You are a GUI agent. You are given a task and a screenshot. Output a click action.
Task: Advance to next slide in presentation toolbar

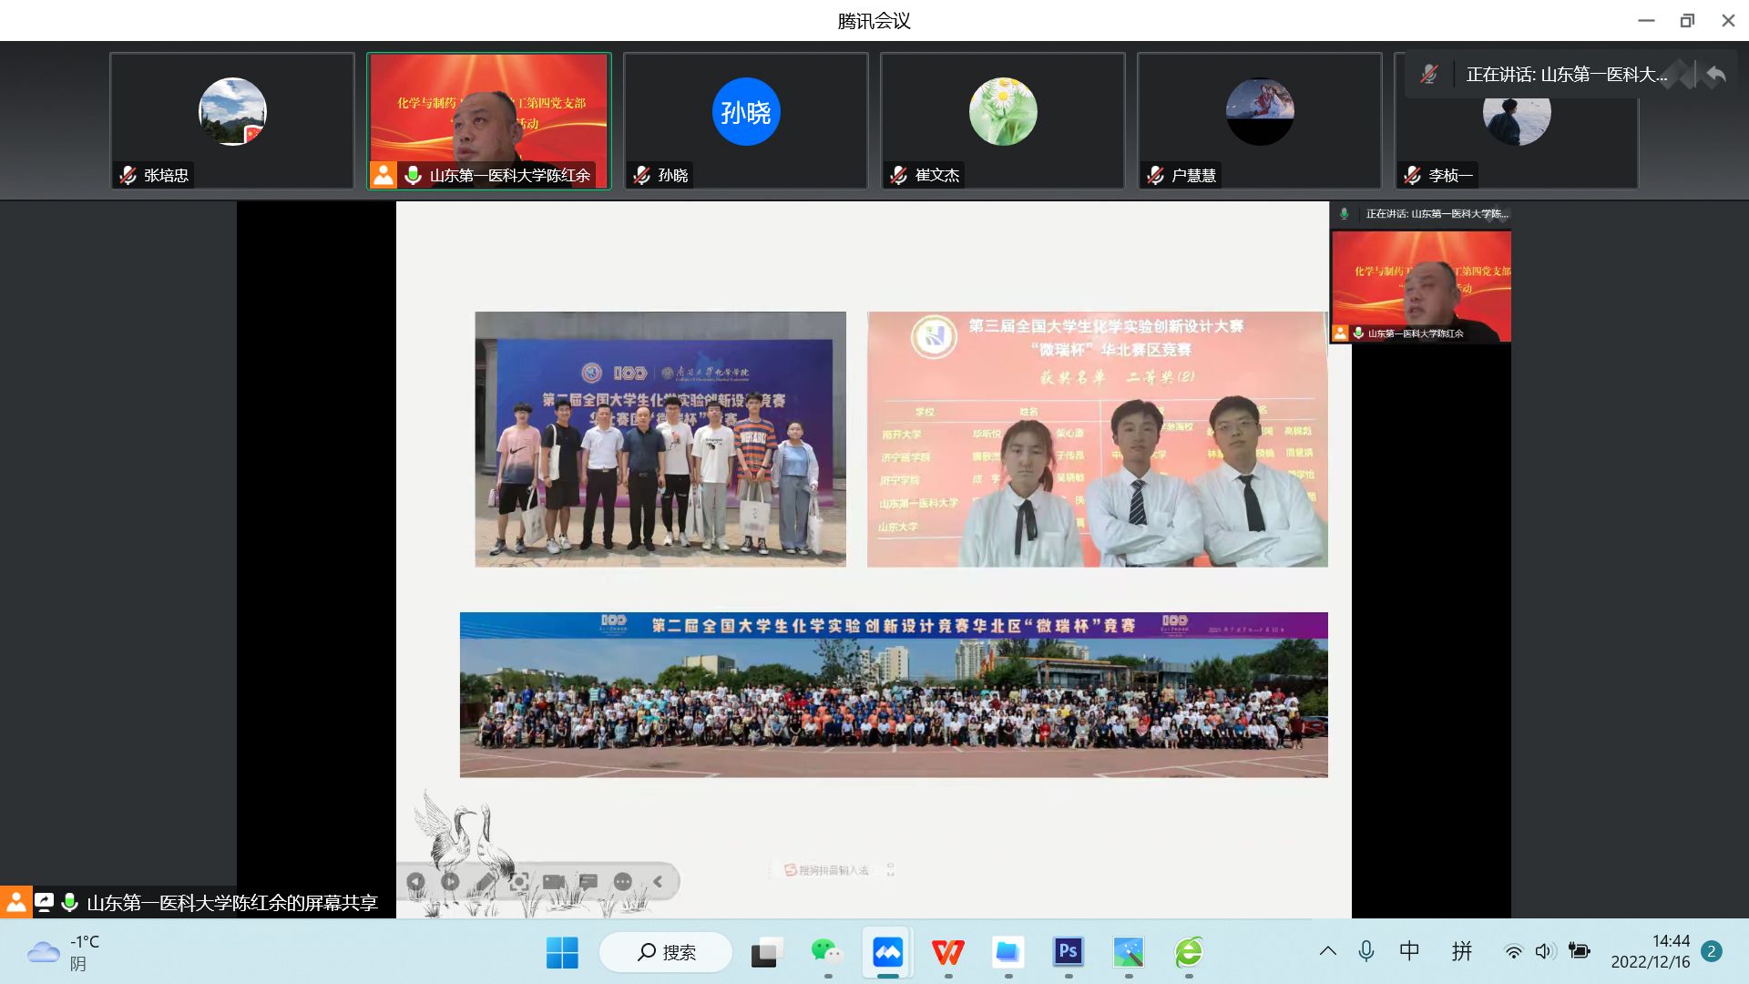[x=450, y=881]
